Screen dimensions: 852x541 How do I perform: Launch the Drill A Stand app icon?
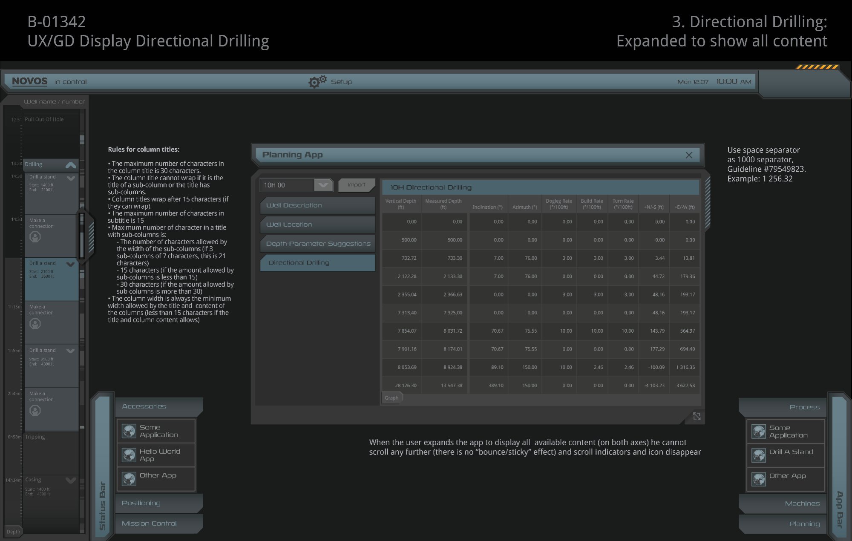[x=758, y=455]
